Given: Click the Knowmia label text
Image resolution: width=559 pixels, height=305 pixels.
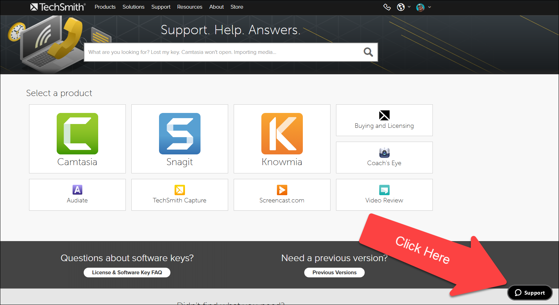Looking at the screenshot, I should point(282,162).
